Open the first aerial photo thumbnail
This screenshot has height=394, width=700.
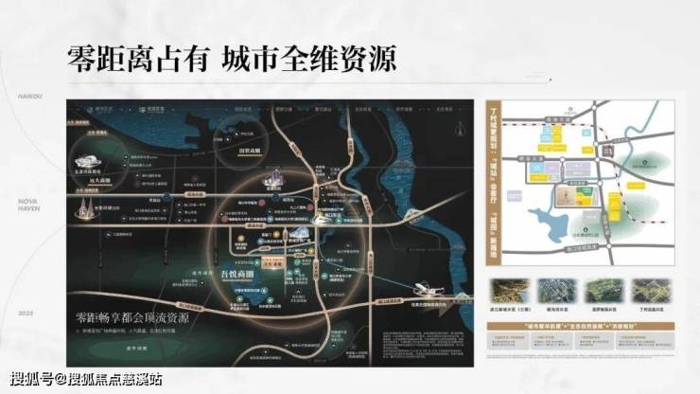(x=509, y=291)
